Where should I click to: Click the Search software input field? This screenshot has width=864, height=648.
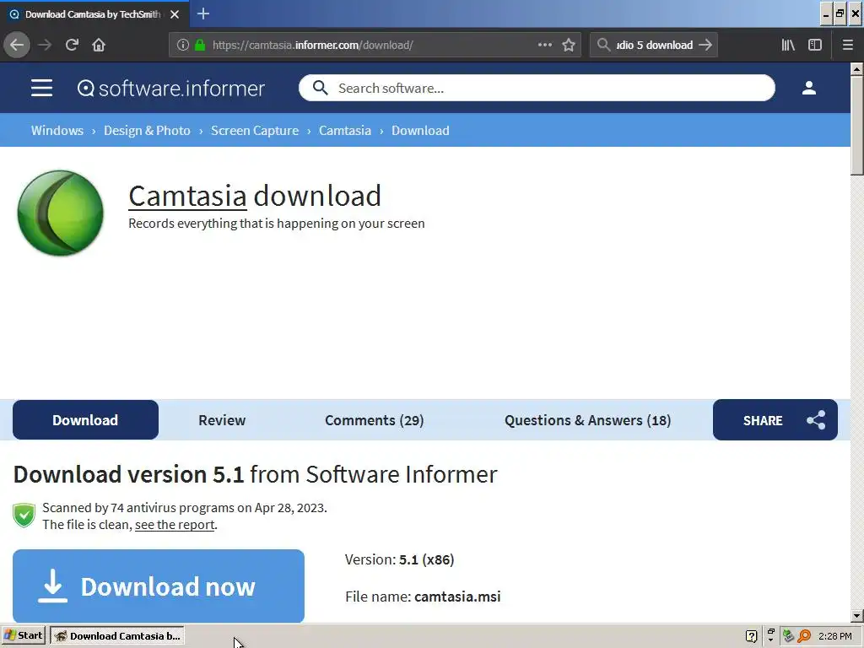point(537,88)
